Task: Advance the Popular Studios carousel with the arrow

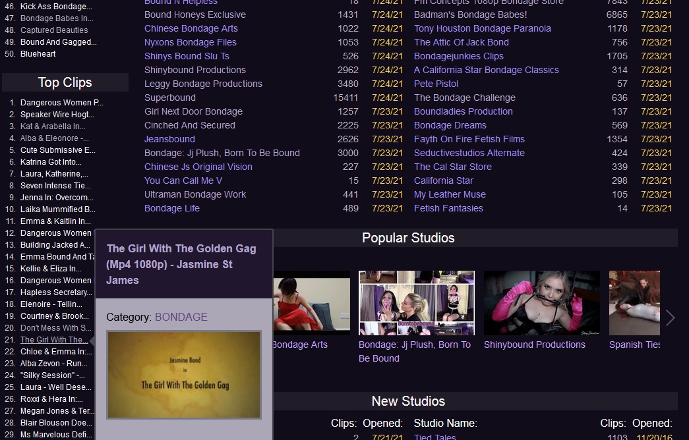Action: 670,317
